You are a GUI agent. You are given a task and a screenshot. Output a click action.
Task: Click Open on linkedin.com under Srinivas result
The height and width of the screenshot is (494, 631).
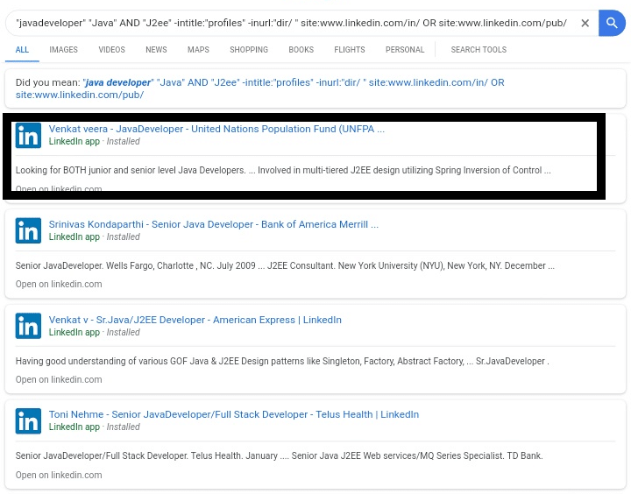[x=59, y=284]
